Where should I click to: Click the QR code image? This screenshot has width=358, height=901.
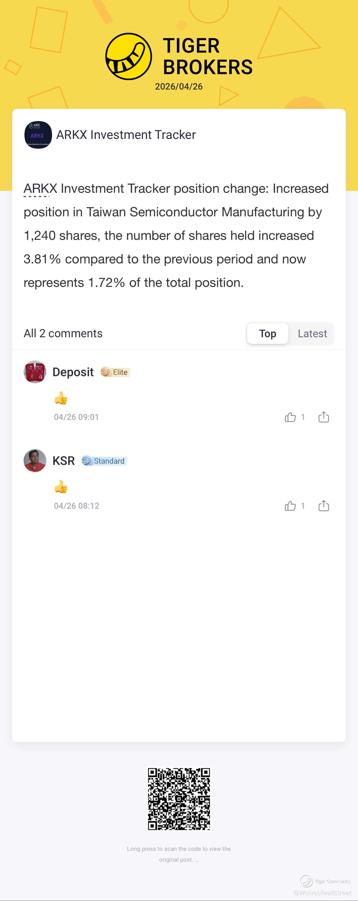coord(179,799)
